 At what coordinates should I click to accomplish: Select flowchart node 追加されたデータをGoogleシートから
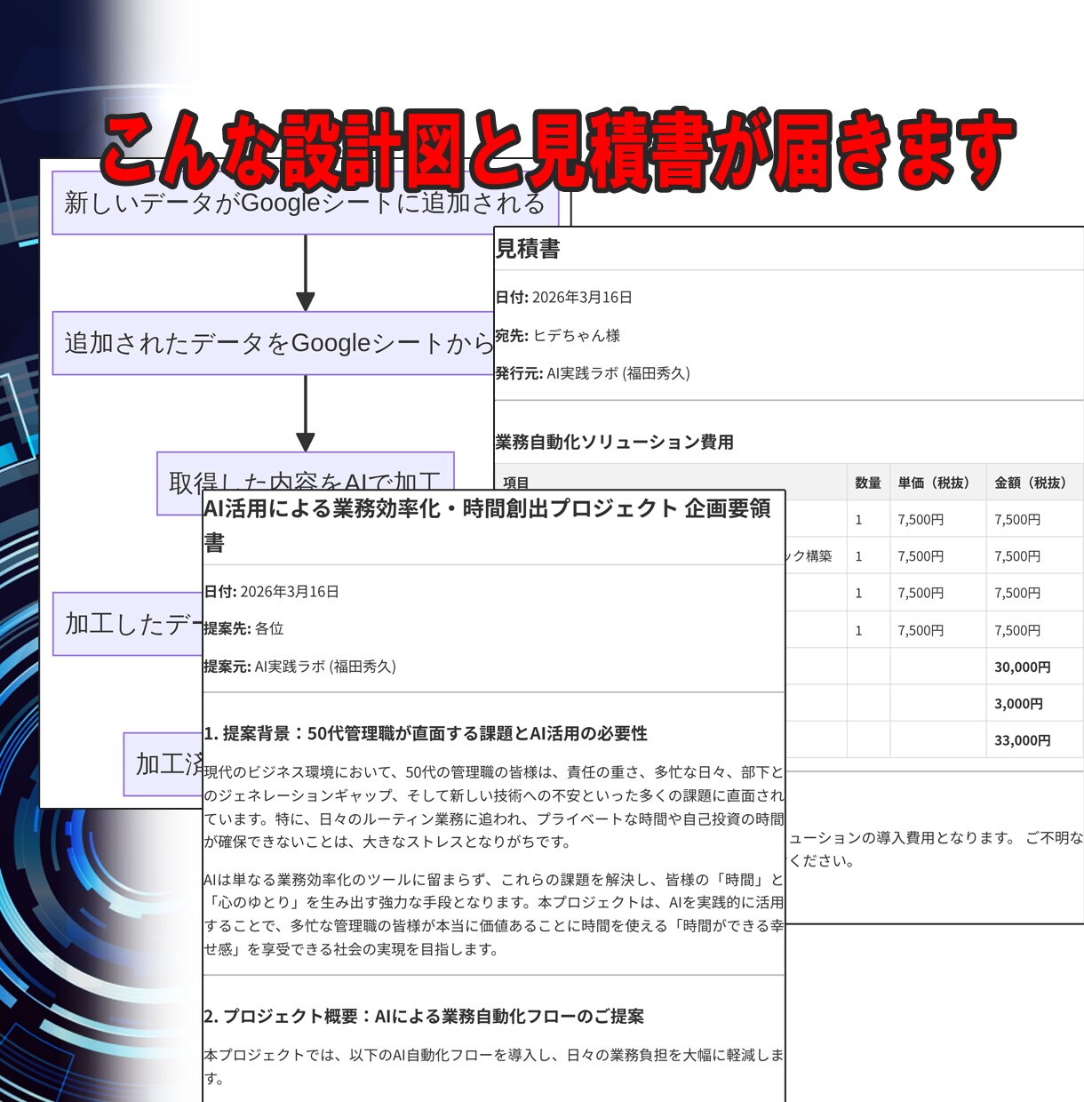(x=274, y=343)
